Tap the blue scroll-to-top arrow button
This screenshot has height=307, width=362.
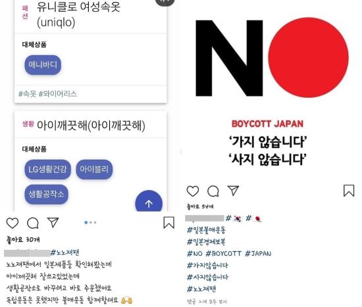(149, 203)
